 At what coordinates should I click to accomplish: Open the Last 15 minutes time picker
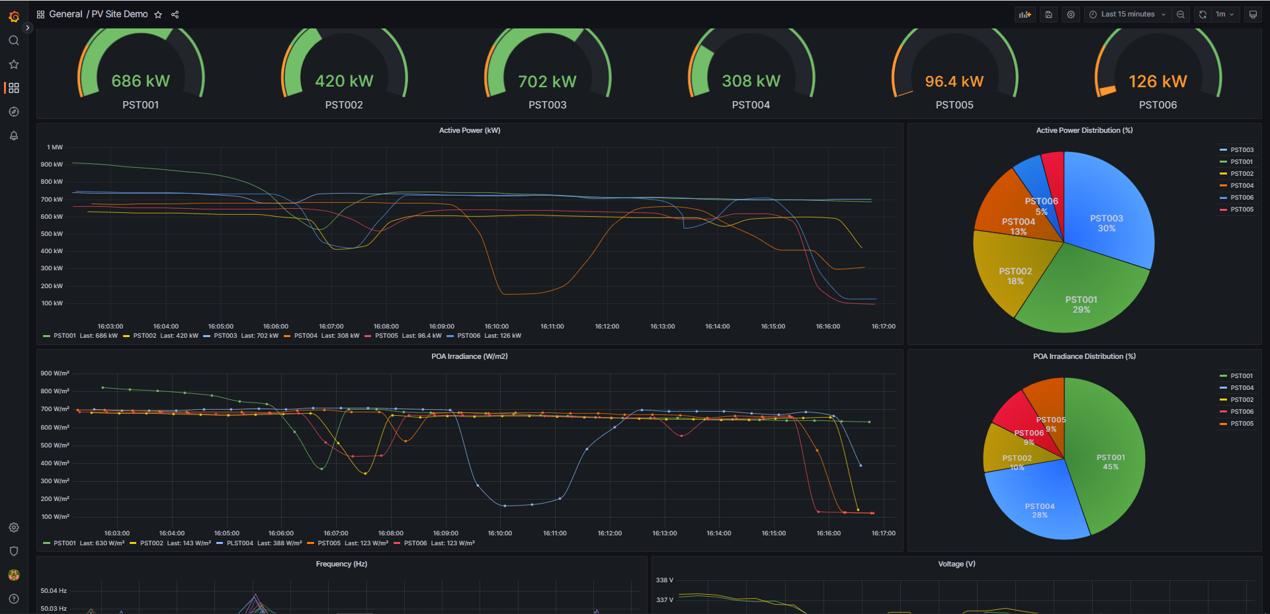point(1128,15)
